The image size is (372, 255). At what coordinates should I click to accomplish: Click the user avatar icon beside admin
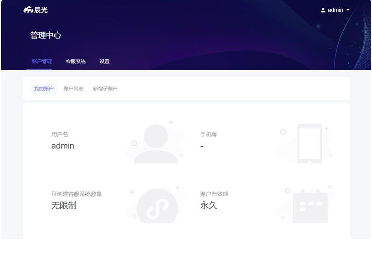pyautogui.click(x=323, y=10)
